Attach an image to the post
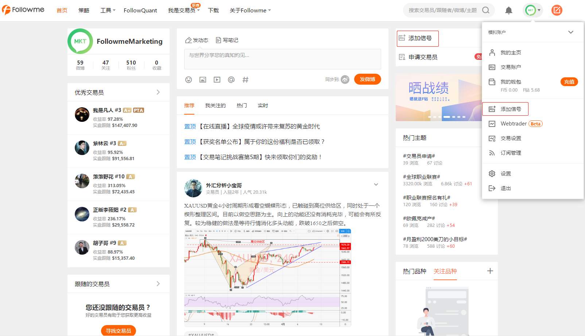Screen dimensions: 585x336 click(203, 80)
